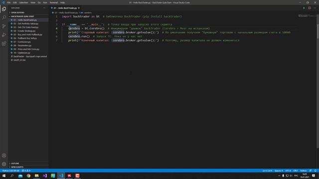Open 08 - Parameters.py file

[22, 45]
